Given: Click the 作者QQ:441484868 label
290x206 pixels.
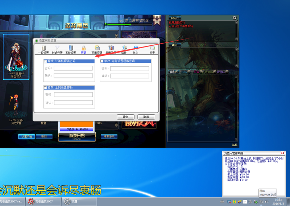Looking at the screenshot, I should tap(77, 129).
